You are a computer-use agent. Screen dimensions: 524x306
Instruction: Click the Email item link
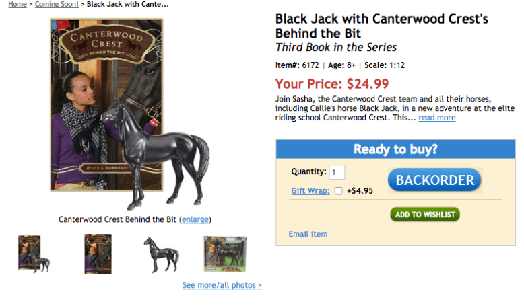click(x=308, y=234)
